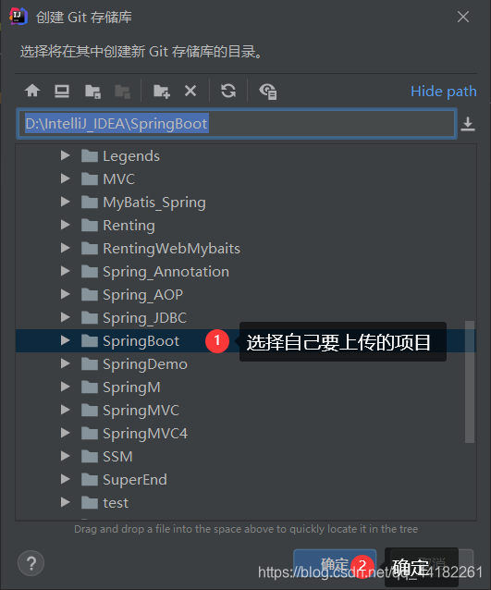This screenshot has height=590, width=491.
Task: Expand Spring_Annotation folder arrow
Action: point(66,271)
